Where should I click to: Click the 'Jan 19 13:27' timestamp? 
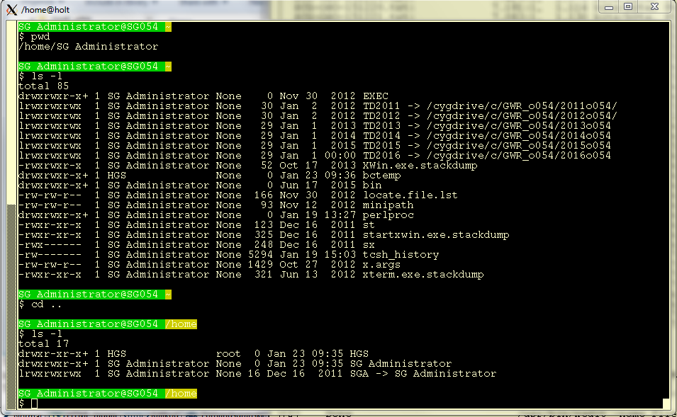point(318,215)
